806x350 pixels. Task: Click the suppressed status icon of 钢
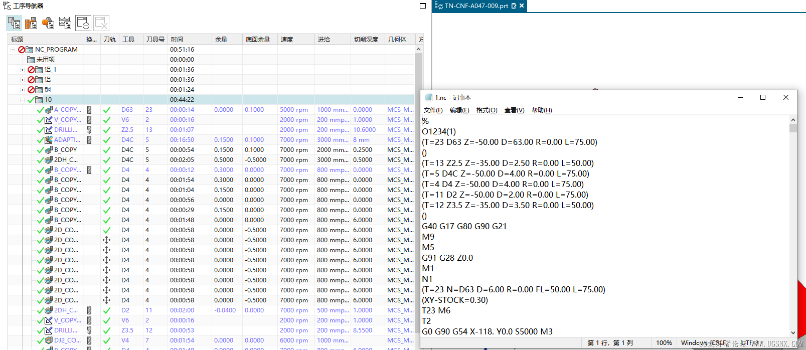31,90
